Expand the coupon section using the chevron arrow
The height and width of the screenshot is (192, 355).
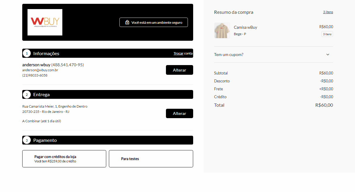(x=328, y=55)
